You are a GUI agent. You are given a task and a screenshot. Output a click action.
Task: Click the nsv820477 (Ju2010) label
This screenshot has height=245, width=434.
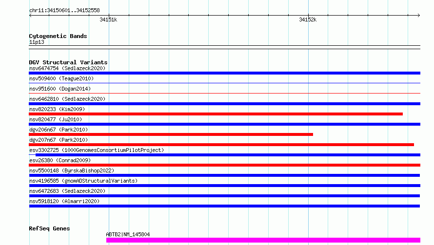point(56,119)
